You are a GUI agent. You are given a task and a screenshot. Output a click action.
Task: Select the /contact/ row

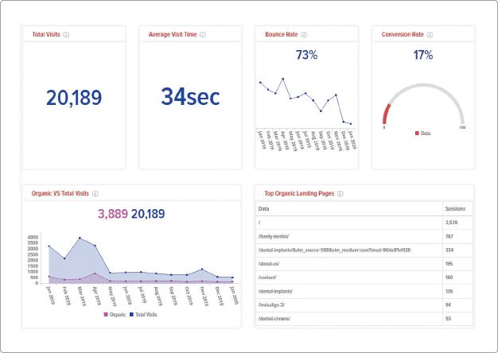(364, 277)
